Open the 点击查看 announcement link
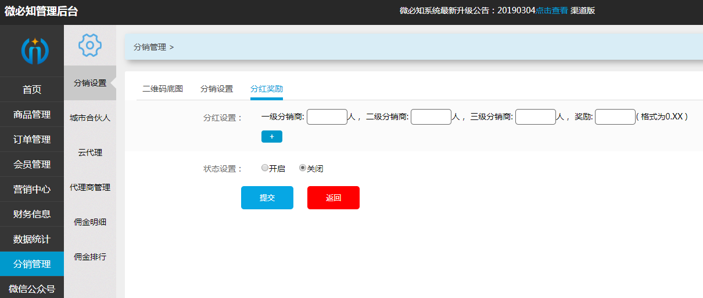The height and width of the screenshot is (298, 703). pos(551,10)
